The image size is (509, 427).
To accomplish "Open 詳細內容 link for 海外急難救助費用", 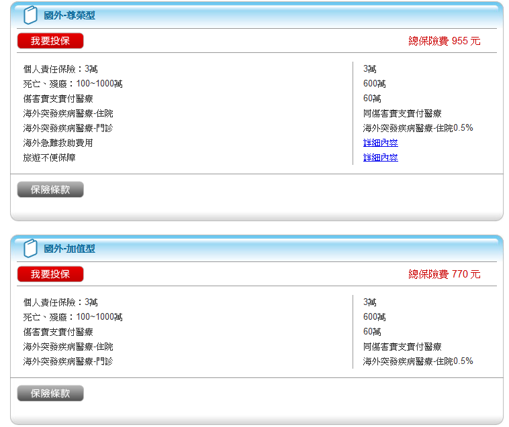I will (x=381, y=143).
